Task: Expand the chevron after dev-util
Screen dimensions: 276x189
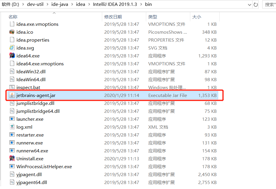Action: pyautogui.click(x=47, y=4)
